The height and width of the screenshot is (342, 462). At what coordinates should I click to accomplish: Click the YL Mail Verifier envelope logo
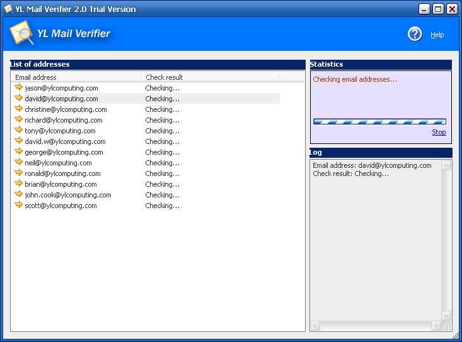(21, 33)
